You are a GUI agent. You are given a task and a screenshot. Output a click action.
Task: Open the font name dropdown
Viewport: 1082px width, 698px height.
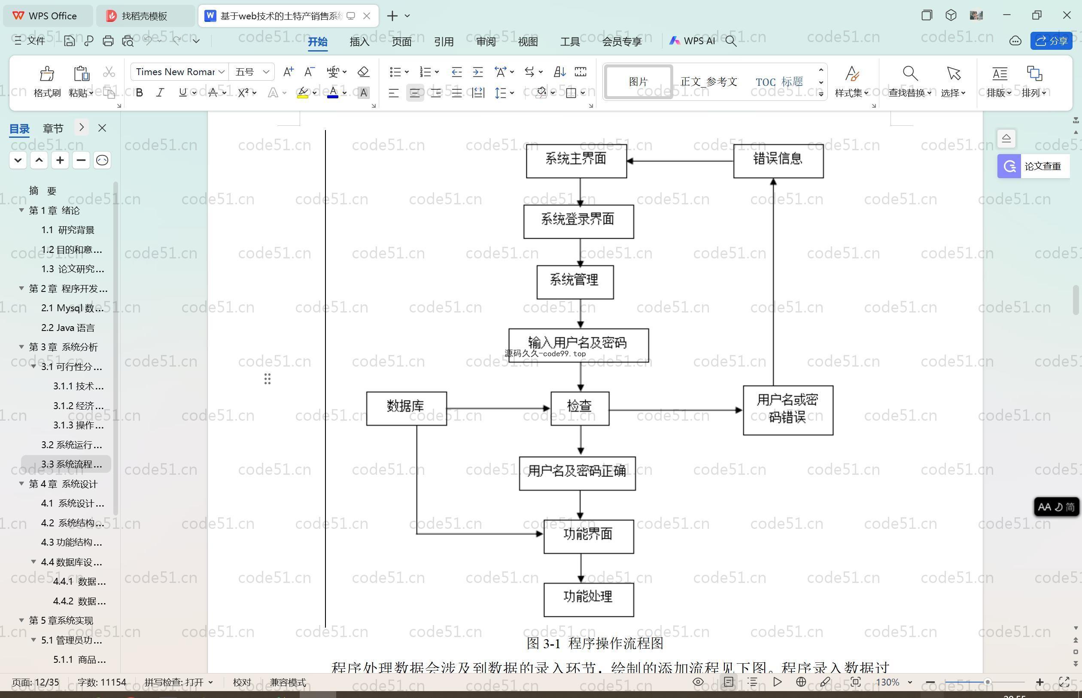pyautogui.click(x=221, y=72)
